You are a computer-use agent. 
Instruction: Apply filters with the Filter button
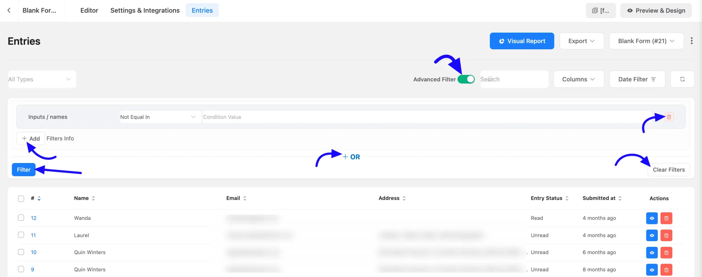coord(24,170)
